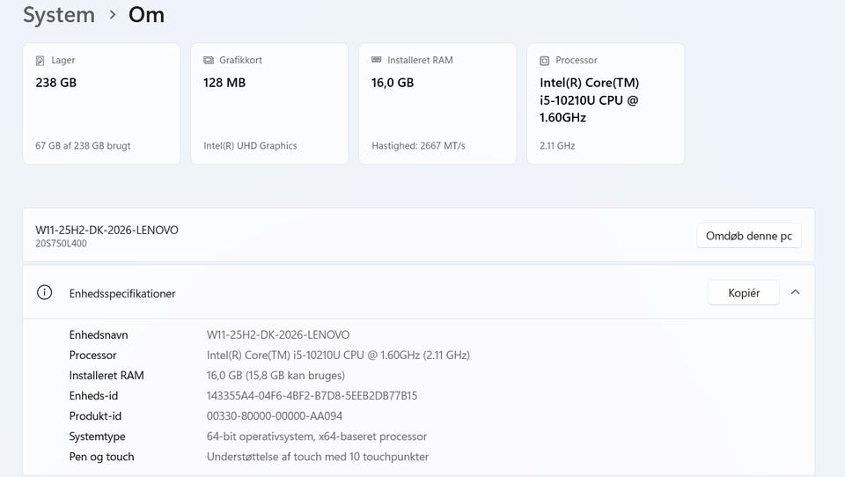Viewport: 845px width, 477px height.
Task: Click the Enhedsnavn value text
Action: [277, 335]
